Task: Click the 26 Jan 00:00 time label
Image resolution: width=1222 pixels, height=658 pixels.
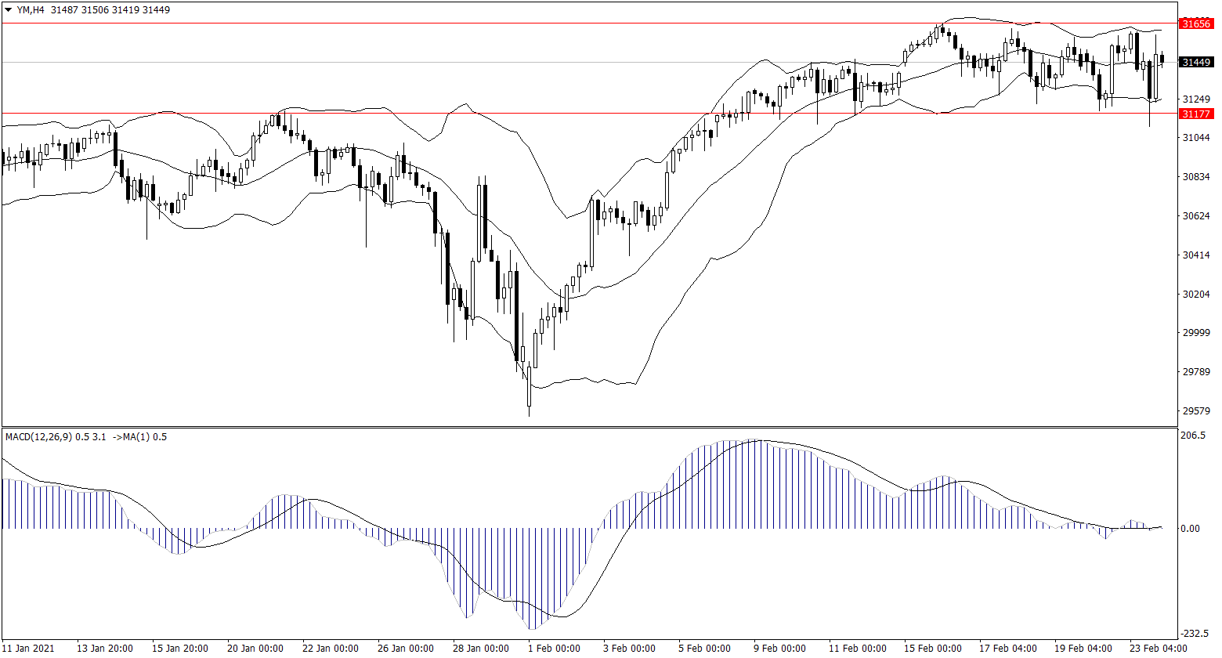Action: [404, 648]
